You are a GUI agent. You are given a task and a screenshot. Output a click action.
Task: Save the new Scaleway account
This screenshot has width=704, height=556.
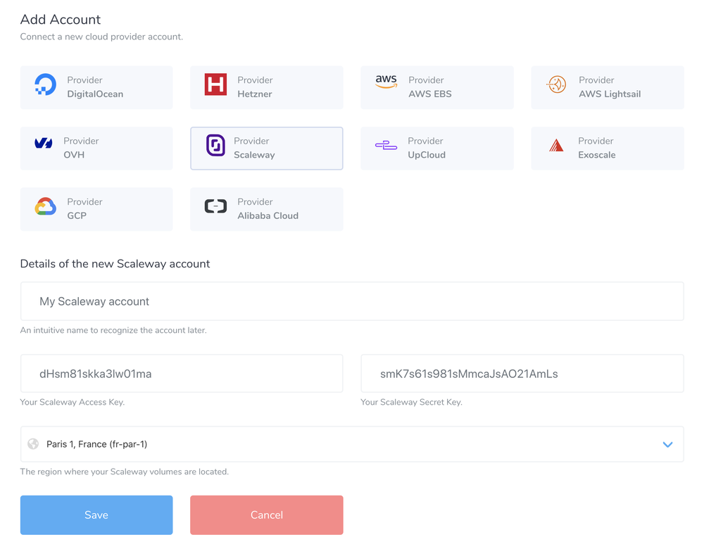pos(96,514)
